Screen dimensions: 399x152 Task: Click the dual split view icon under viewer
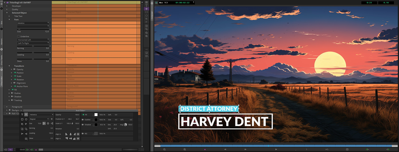(347, 149)
